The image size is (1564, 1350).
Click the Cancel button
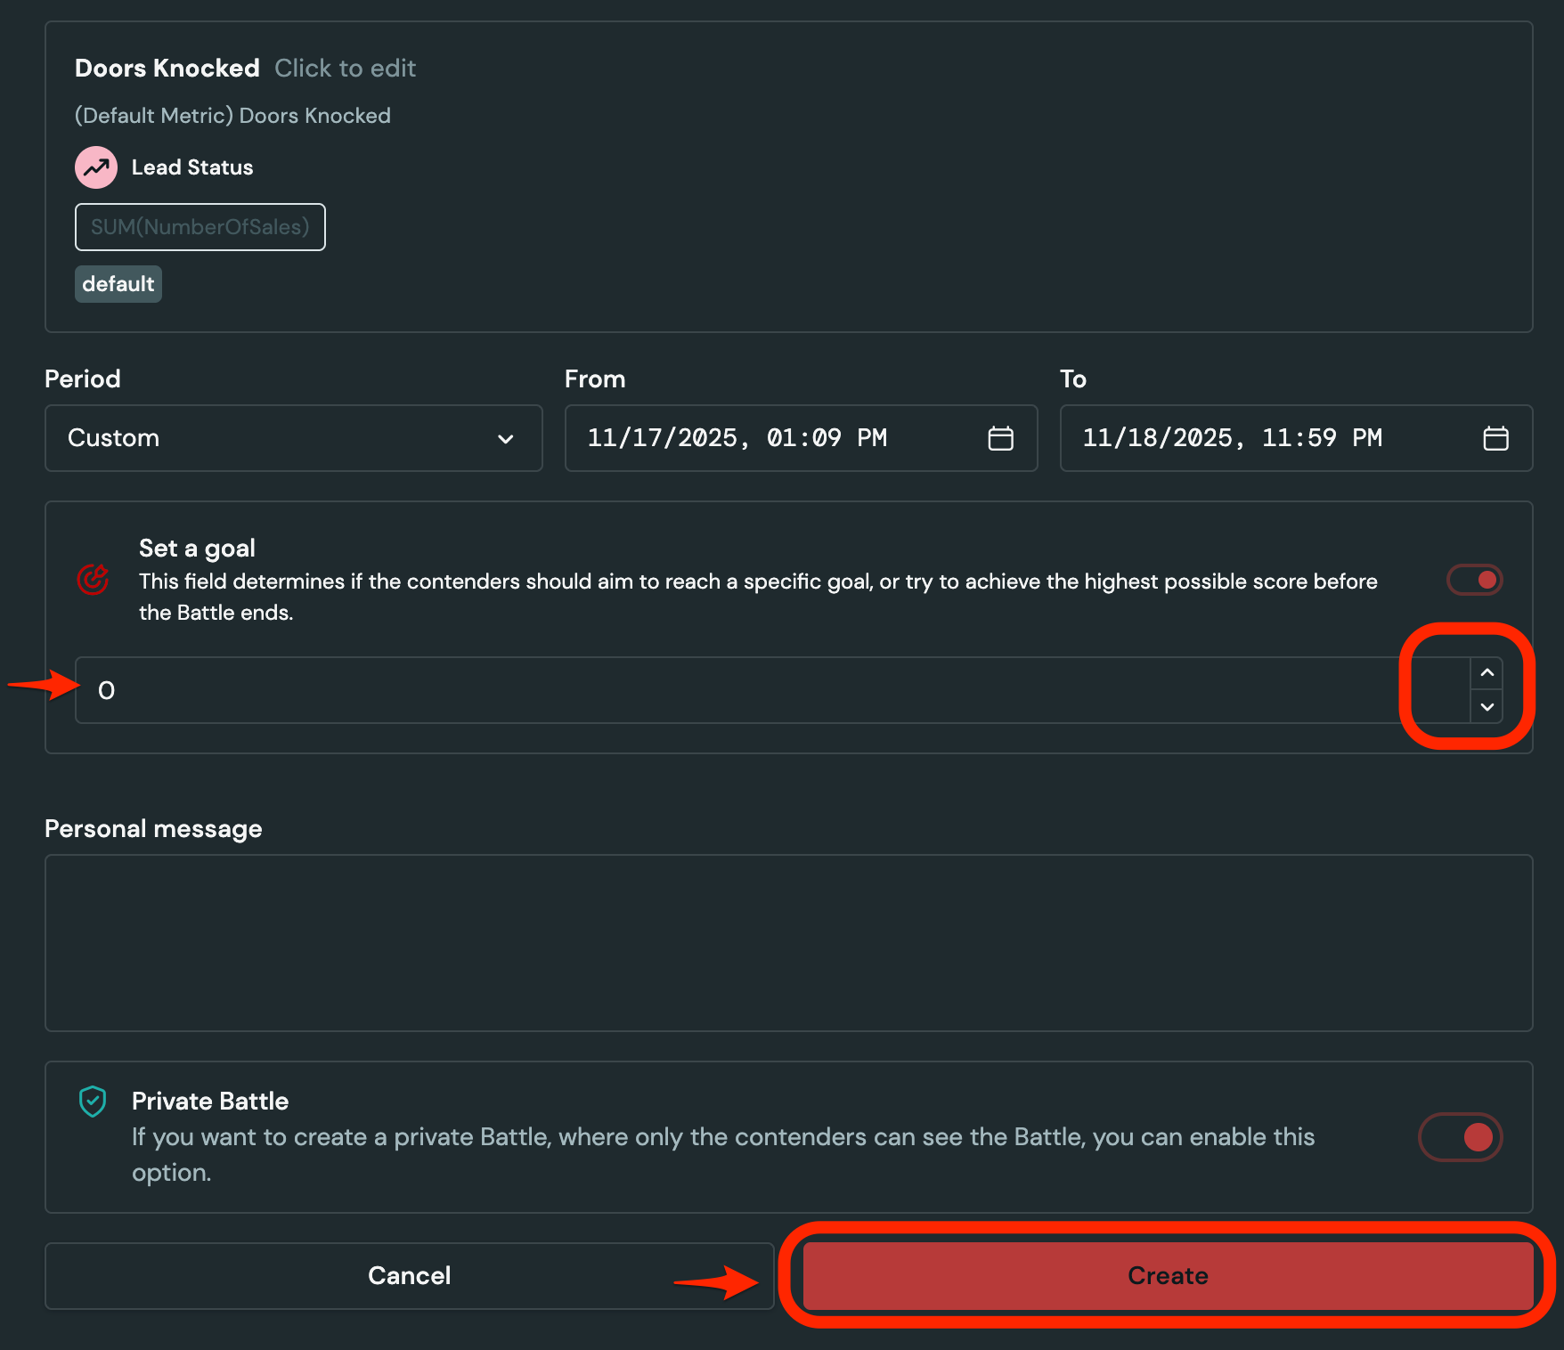tap(409, 1275)
